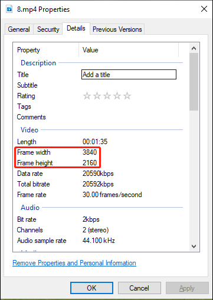Go to Previous Versions tab
This screenshot has height=300, width=213.
tap(117, 29)
